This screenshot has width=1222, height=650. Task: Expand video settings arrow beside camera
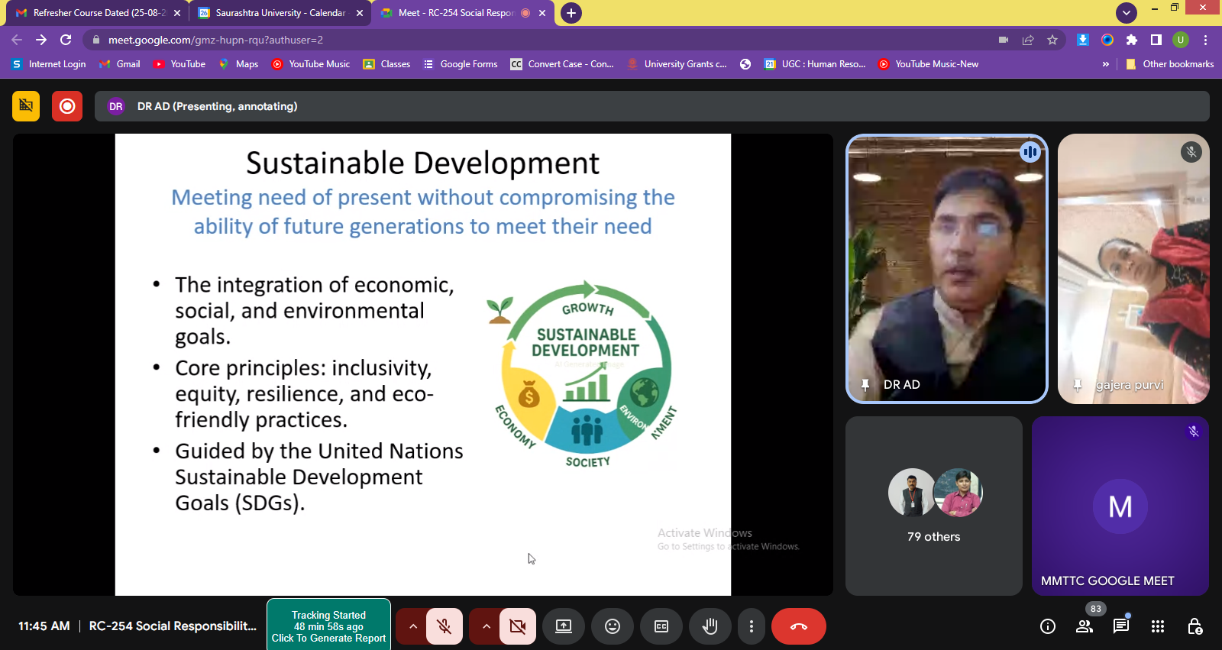point(486,626)
